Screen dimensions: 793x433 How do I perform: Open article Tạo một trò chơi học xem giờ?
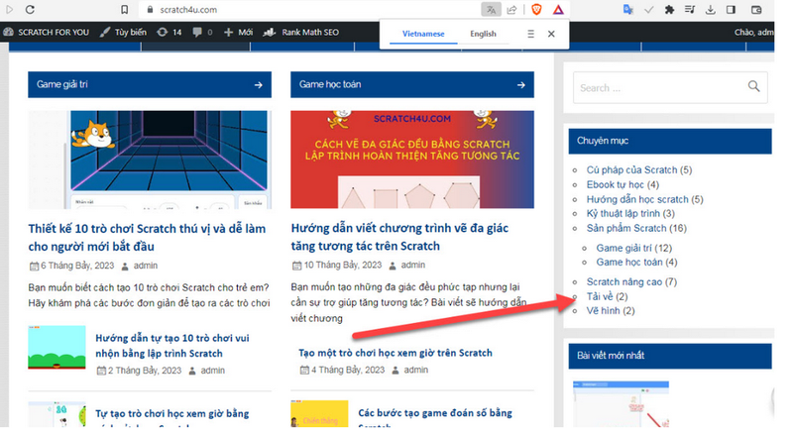point(395,353)
